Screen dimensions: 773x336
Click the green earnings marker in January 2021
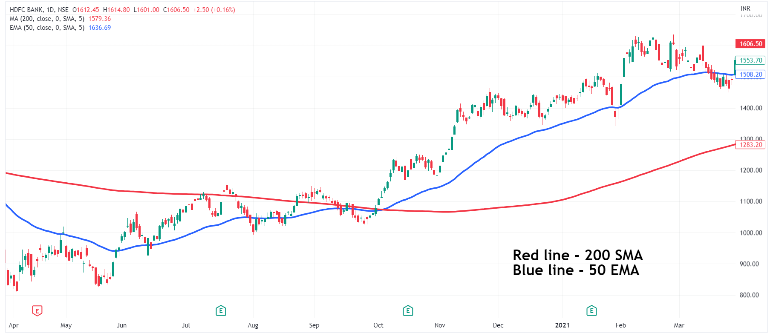(x=591, y=311)
